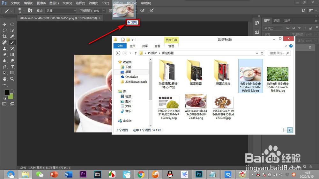Viewport: 319px width, 179px height.
Task: Expand the Explorer ribbon chevron
Action: [286, 46]
